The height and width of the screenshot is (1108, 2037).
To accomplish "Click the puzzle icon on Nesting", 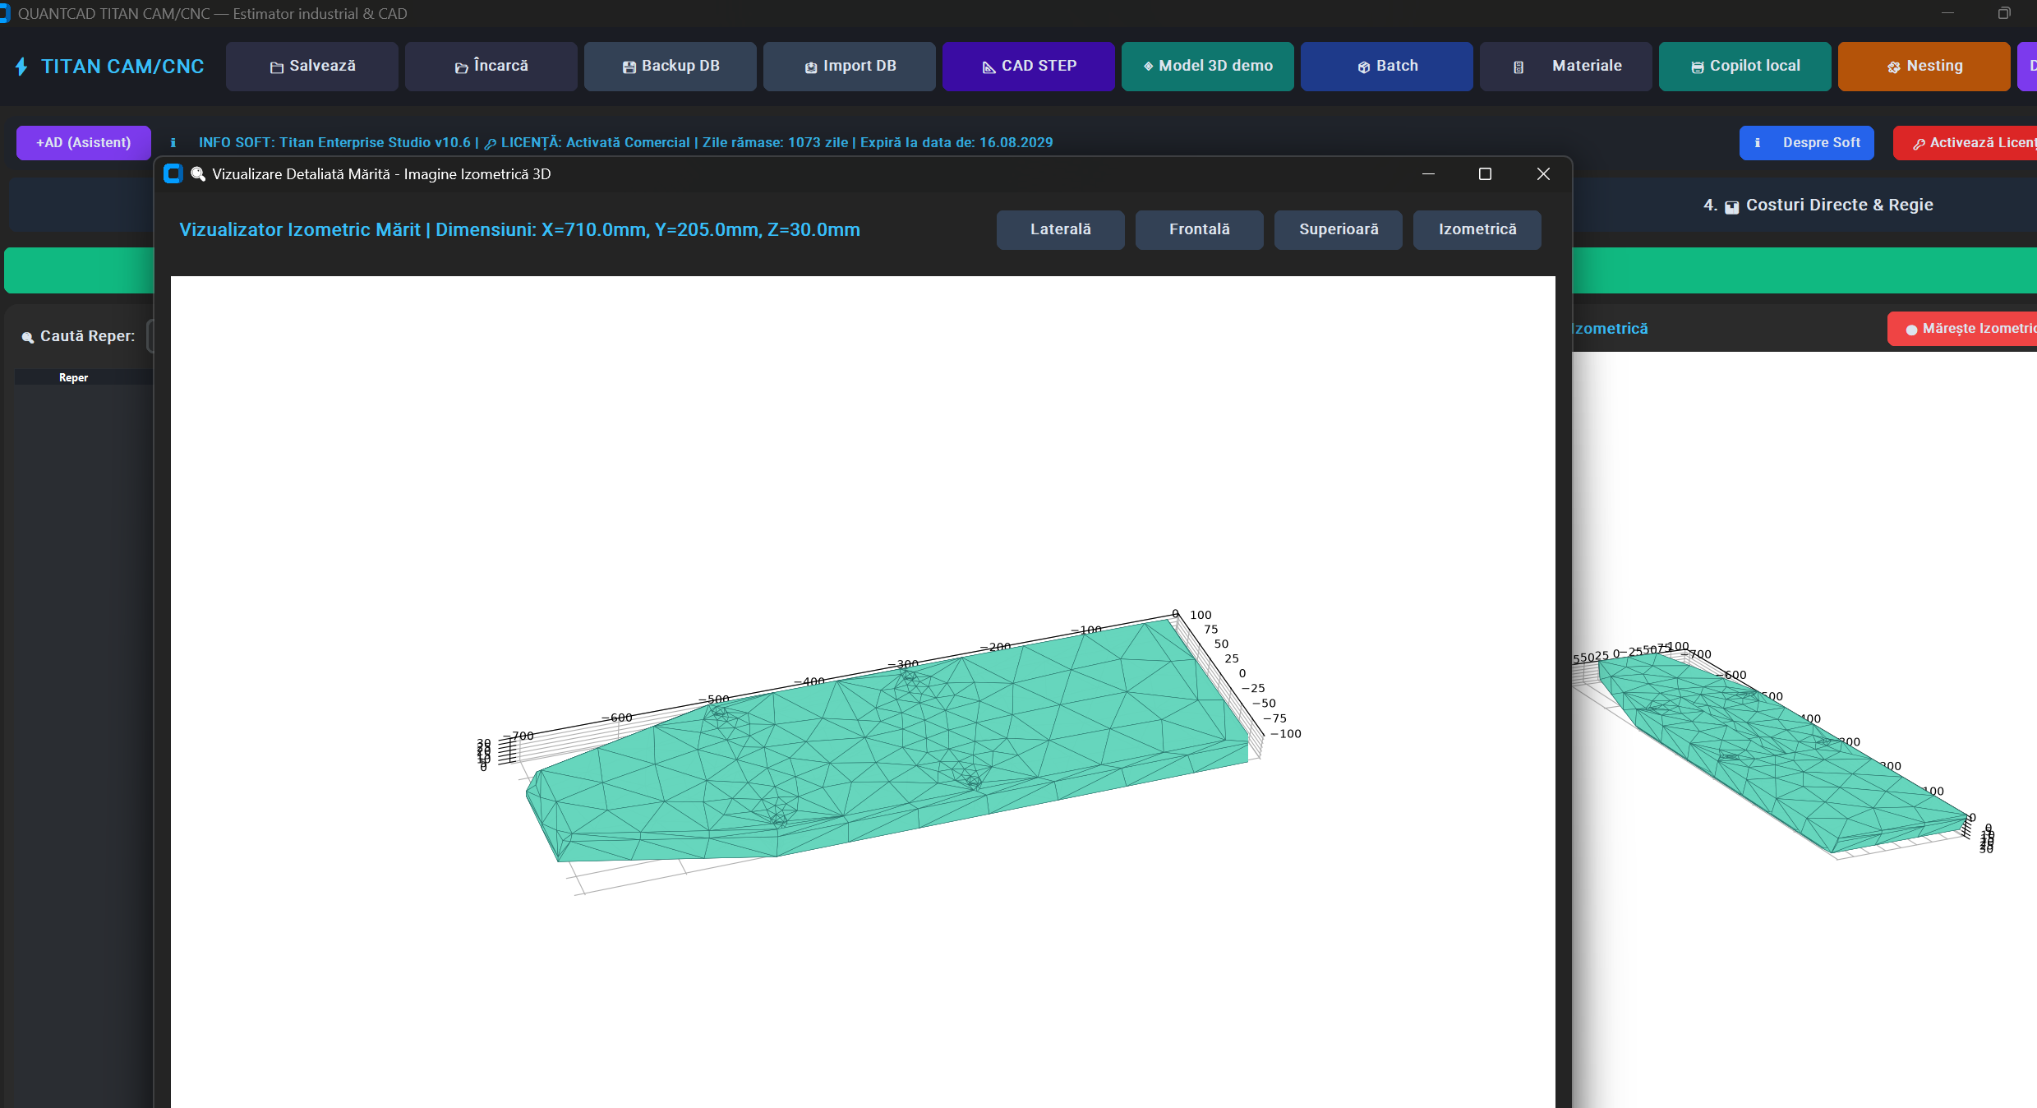I will (1894, 67).
